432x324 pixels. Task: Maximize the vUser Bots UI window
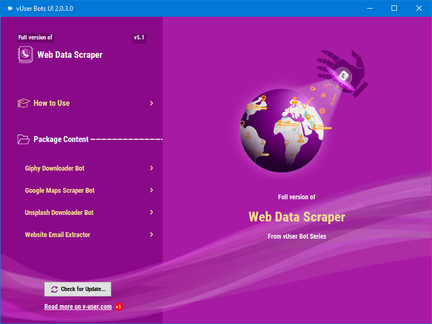coord(394,8)
